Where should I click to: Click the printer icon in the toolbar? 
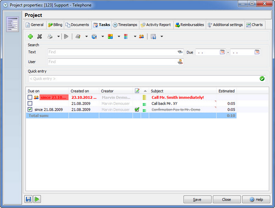[x=50, y=37]
